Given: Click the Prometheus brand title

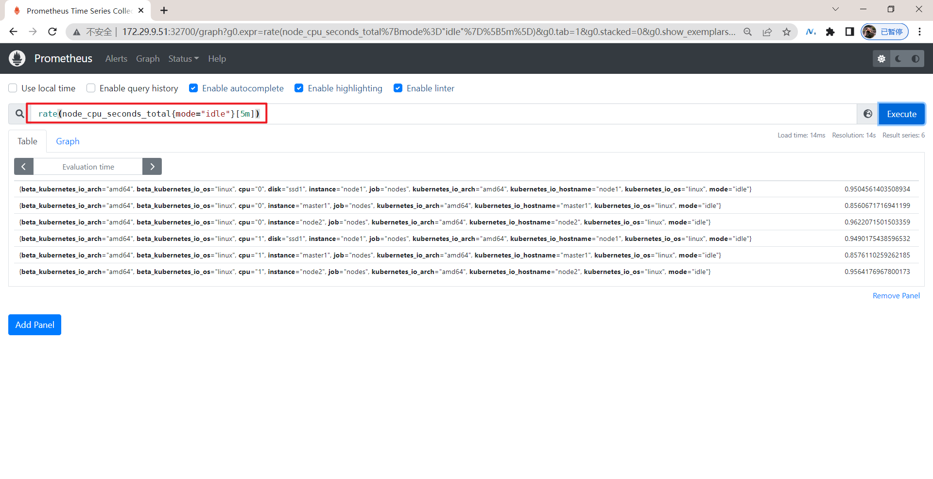Looking at the screenshot, I should point(63,59).
